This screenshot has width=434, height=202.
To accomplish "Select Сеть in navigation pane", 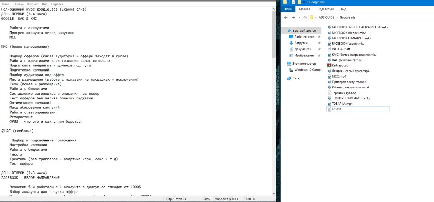I will 296,78.
